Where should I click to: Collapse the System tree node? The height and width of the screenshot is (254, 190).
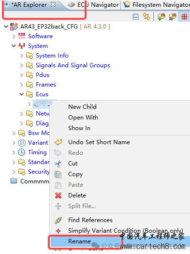coord(14,46)
